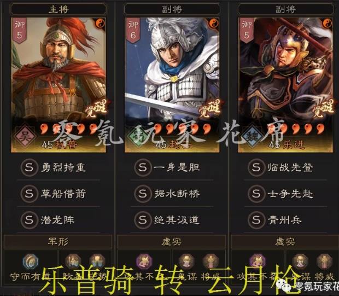Screen dimensions: 339x296
Task: Click the S rank icon beside 勇烈持重
Action: pyautogui.click(x=29, y=167)
